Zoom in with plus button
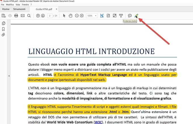This screenshot has height=124, width=193. point(82,16)
